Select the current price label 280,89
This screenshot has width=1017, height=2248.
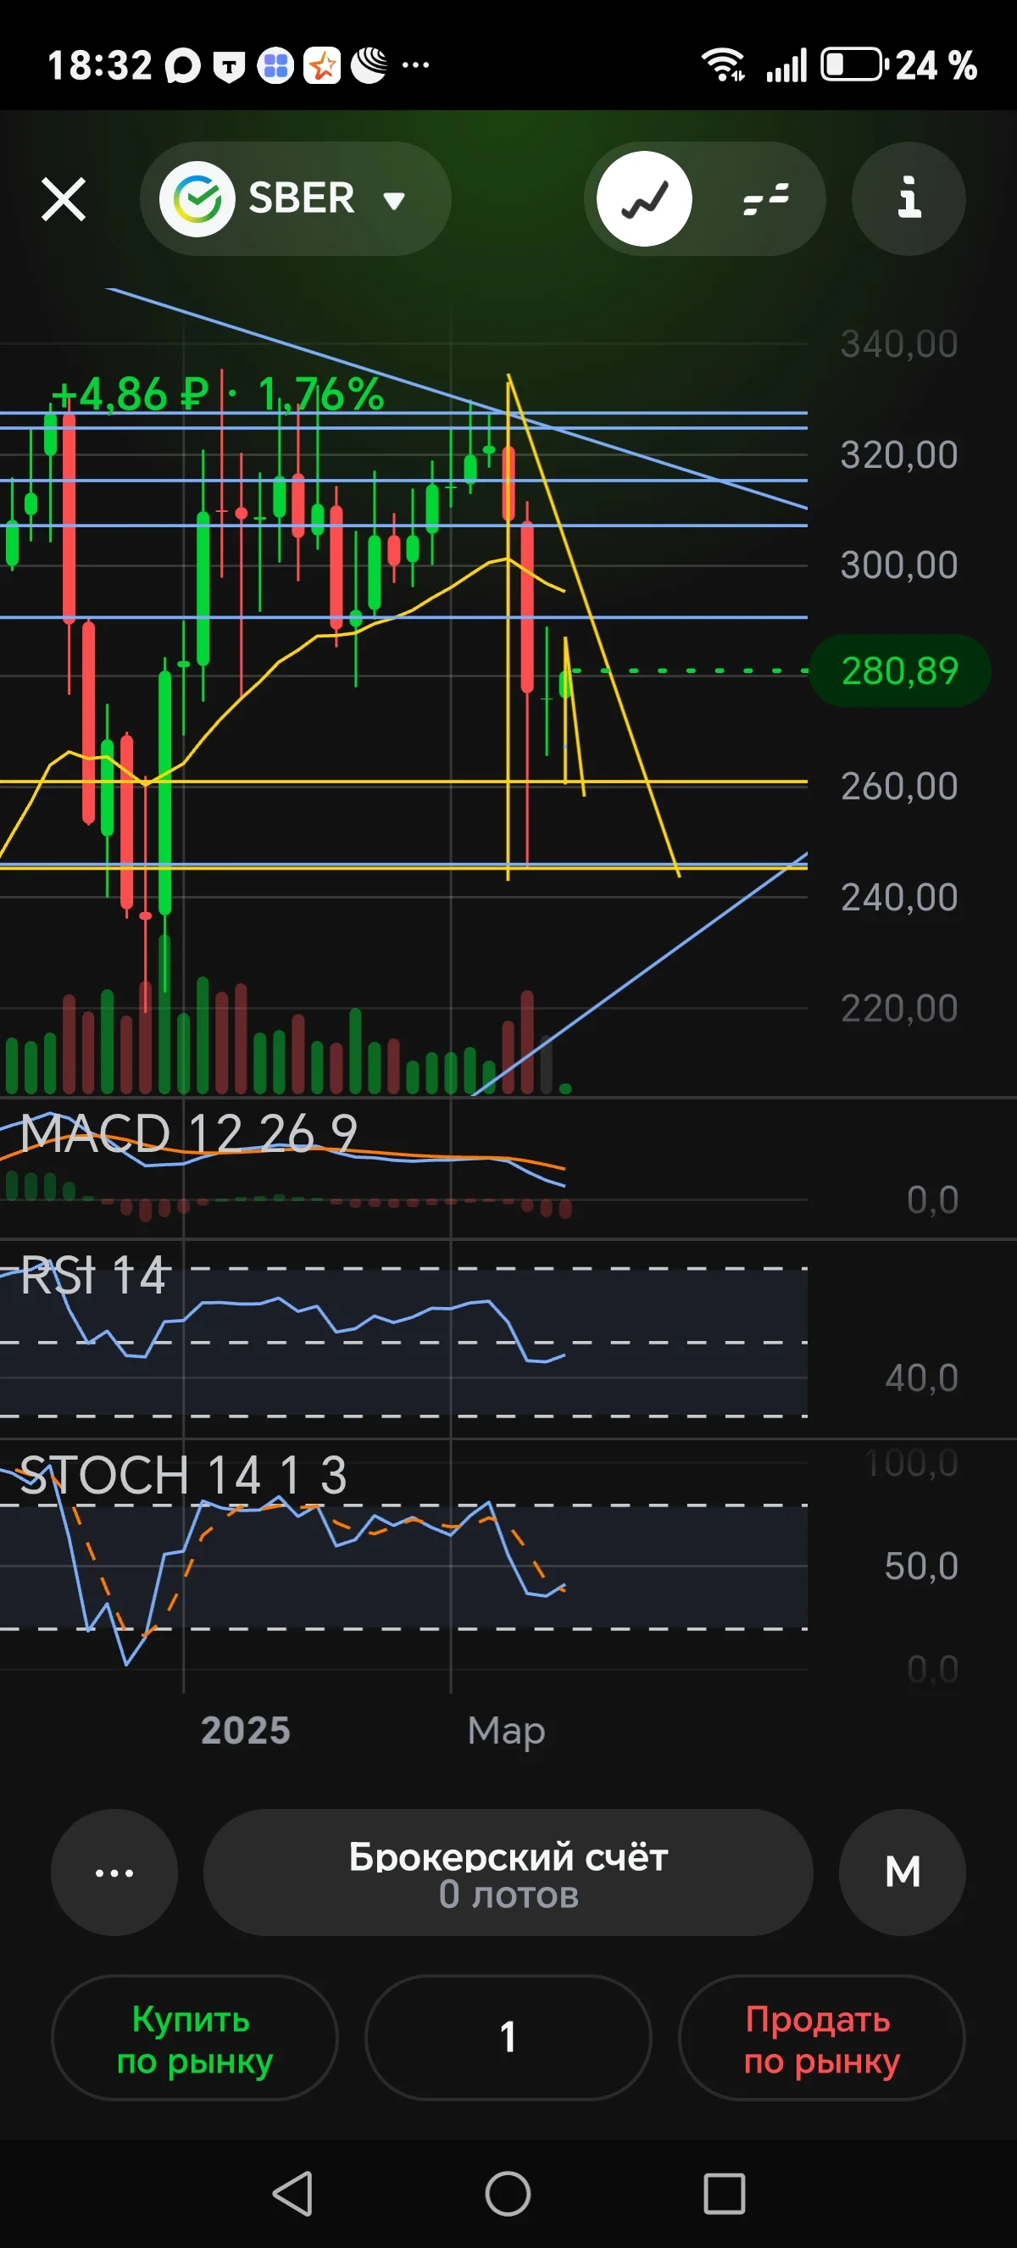point(900,671)
